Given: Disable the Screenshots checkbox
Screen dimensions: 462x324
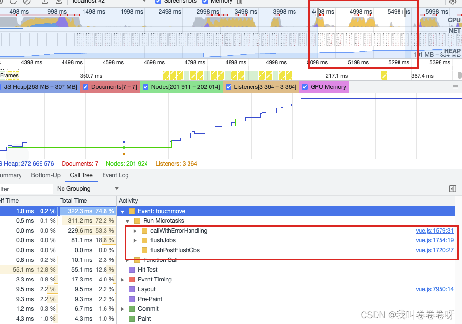Looking at the screenshot, I should 159,2.
